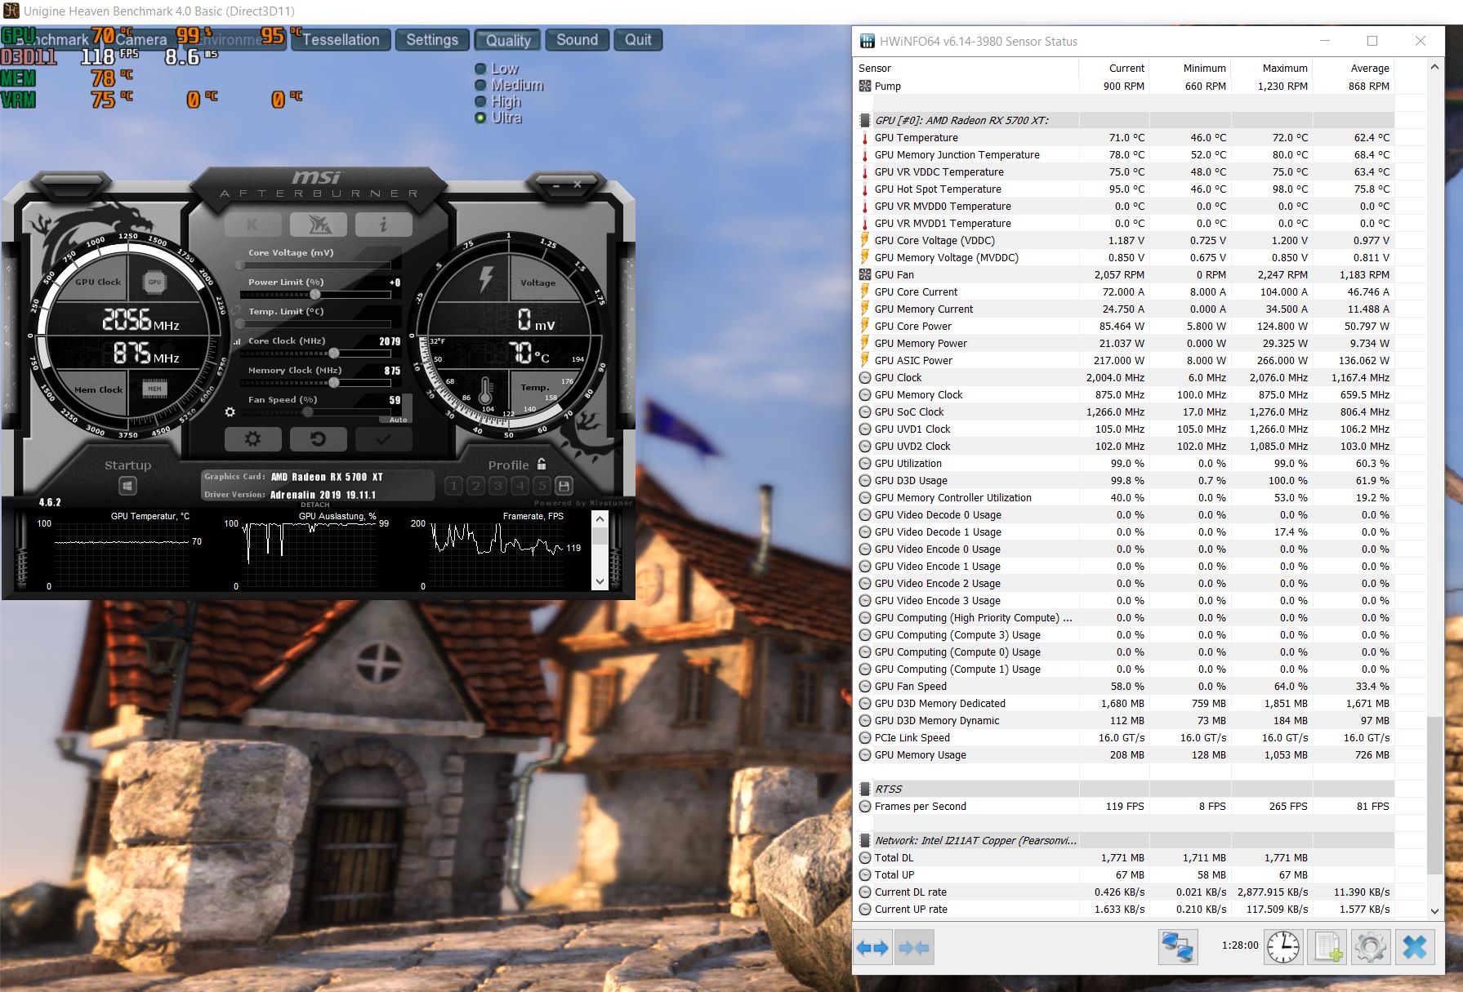Open fan settings gear beside Fan Speed

pos(230,411)
